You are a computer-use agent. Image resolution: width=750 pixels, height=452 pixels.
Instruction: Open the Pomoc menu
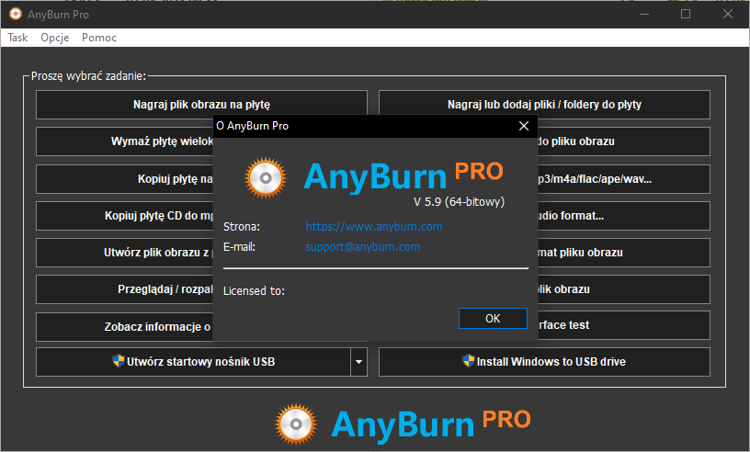tap(99, 38)
